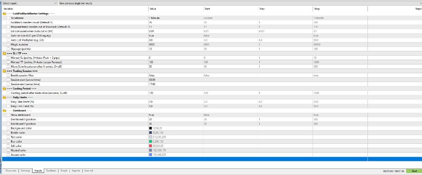Click the Auto lot size row label

31,36
